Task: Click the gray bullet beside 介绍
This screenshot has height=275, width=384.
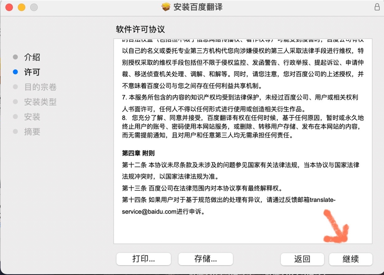Action: [x=15, y=57]
